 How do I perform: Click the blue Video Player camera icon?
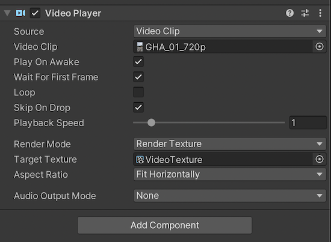(x=20, y=13)
